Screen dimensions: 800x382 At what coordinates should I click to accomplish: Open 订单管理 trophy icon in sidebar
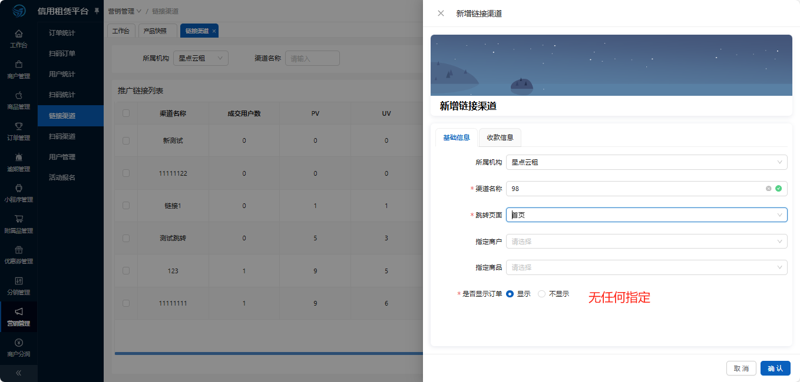(x=19, y=126)
